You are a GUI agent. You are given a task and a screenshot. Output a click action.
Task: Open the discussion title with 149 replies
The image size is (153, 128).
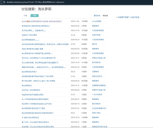coord(30,117)
